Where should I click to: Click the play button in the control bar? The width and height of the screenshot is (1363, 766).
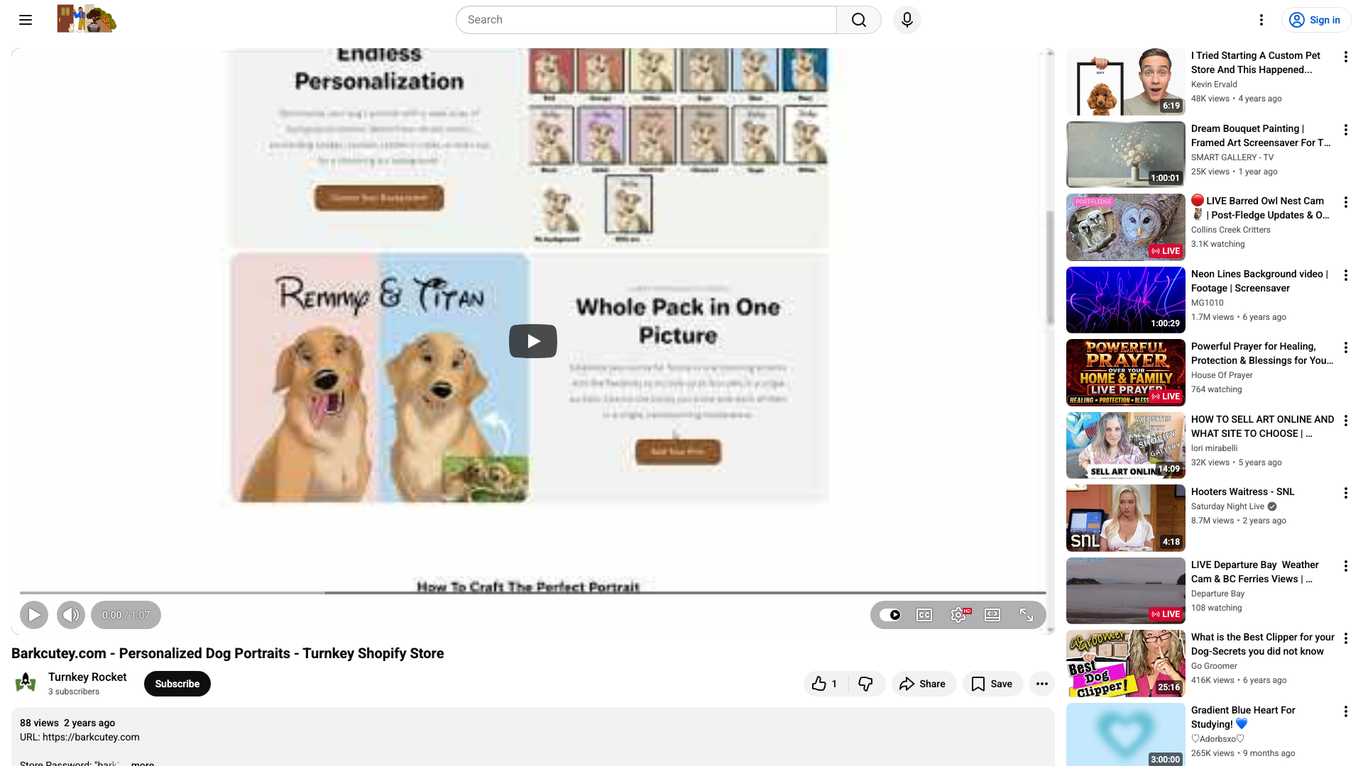(34, 615)
